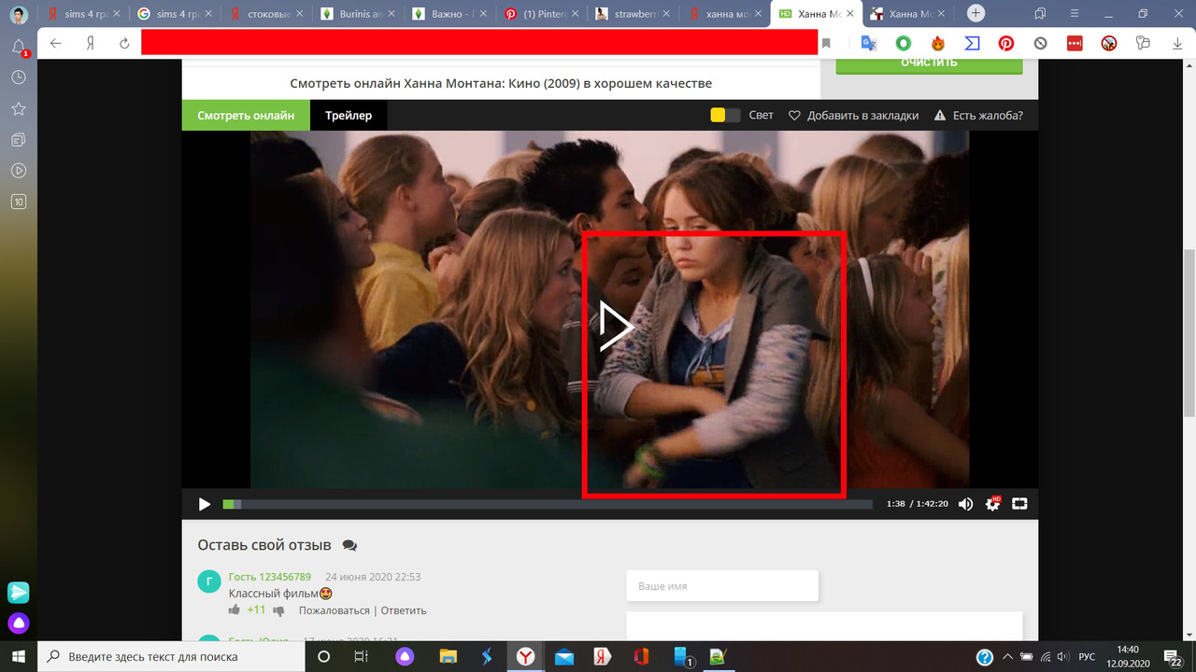Open collections icon in browser sidebar
The image size is (1196, 672).
pos(19,140)
